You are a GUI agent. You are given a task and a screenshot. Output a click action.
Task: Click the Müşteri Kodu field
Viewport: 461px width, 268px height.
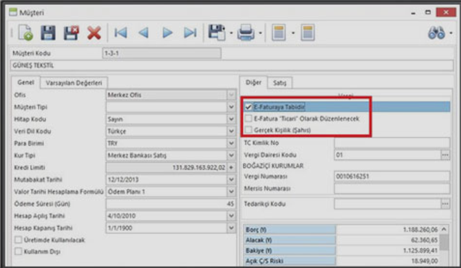(x=162, y=53)
